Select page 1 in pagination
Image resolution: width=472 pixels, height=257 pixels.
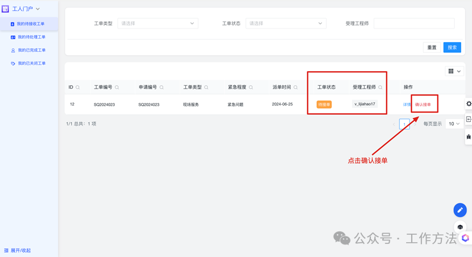404,124
